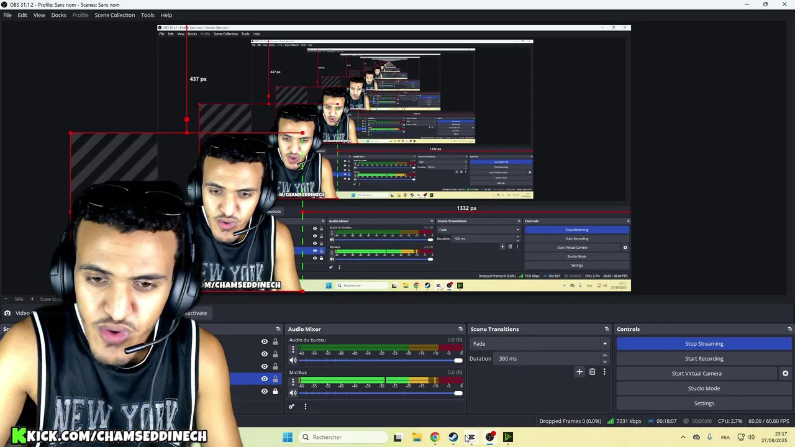Increase transition Duration with up arrow
This screenshot has height=447, width=795.
click(x=604, y=356)
